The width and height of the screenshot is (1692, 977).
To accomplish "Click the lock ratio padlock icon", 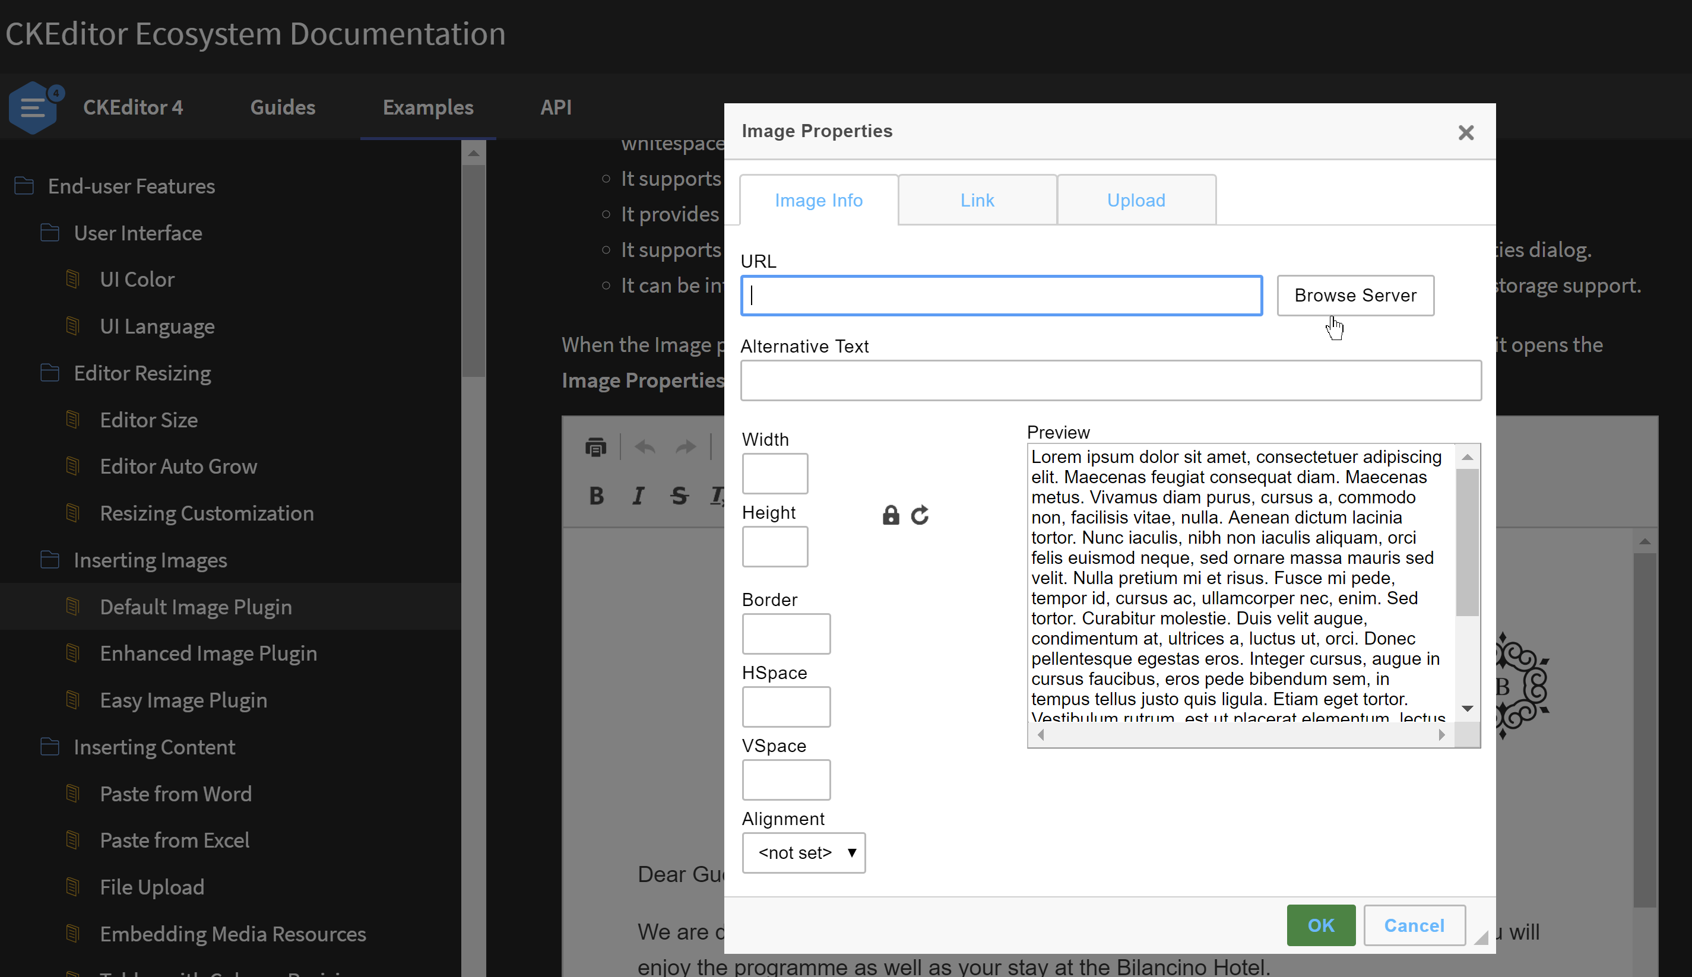I will tap(890, 515).
